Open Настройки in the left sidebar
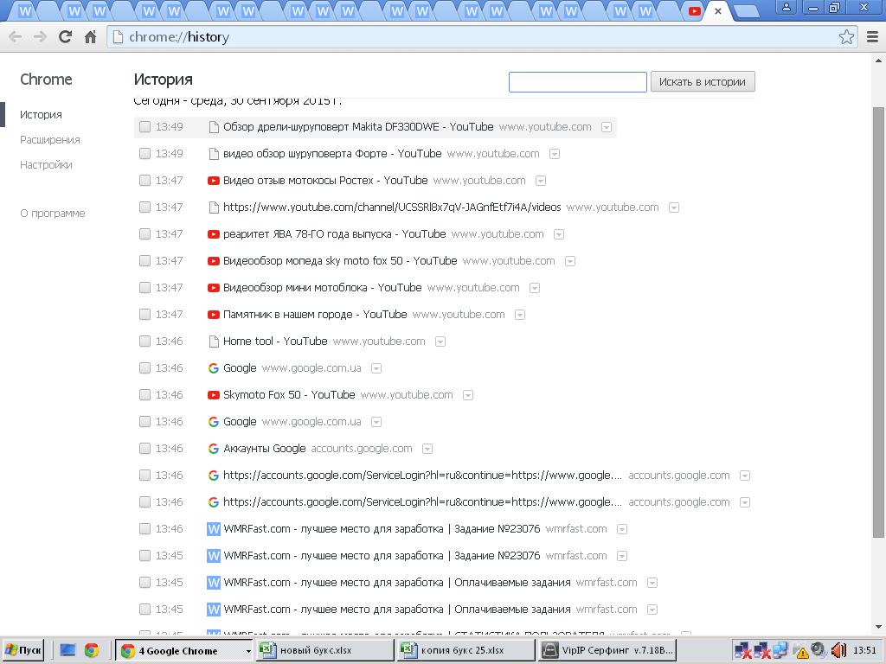The height and width of the screenshot is (664, 886). [x=46, y=165]
